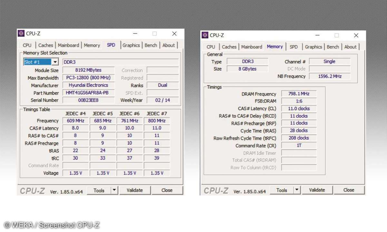Image resolution: width=387 pixels, height=232 pixels.
Task: Click Validate button in the left window
Action: [x=135, y=190]
